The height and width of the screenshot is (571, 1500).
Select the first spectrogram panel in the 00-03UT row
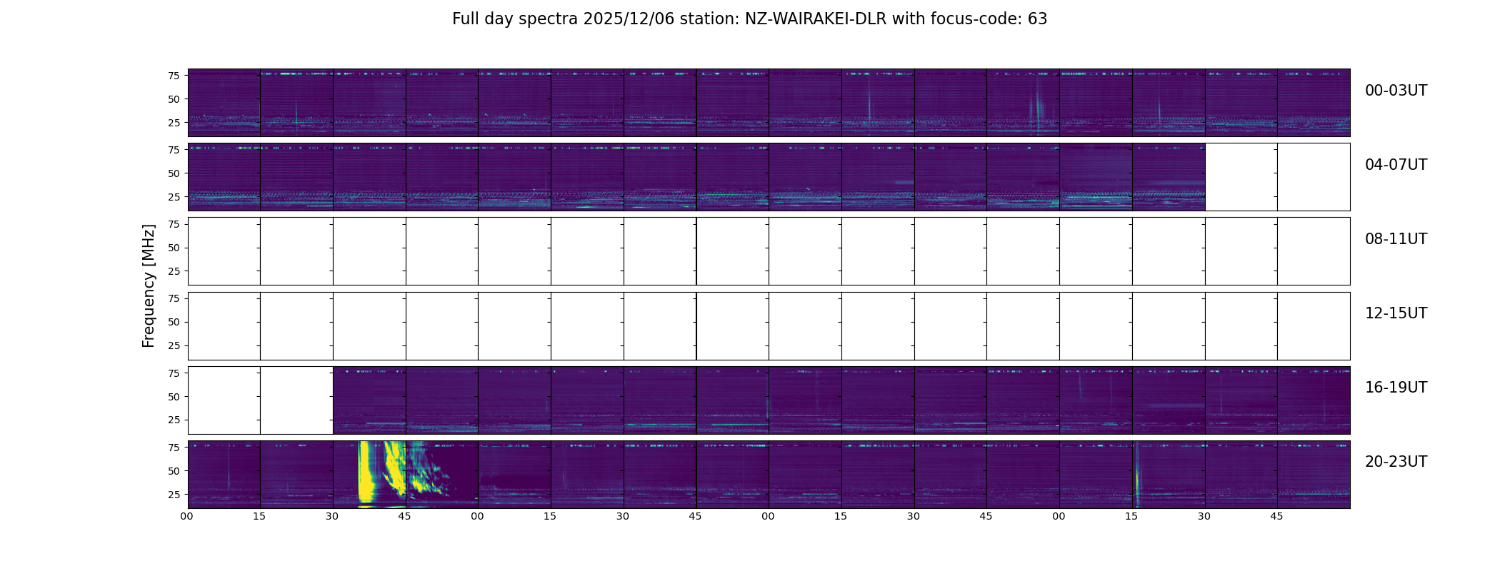coord(224,103)
